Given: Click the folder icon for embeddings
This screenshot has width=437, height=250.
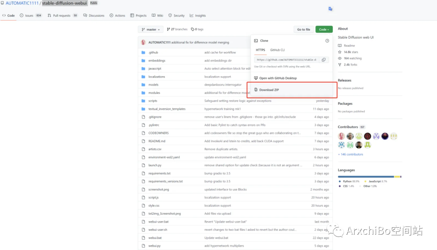Looking at the screenshot, I should pos(143,60).
